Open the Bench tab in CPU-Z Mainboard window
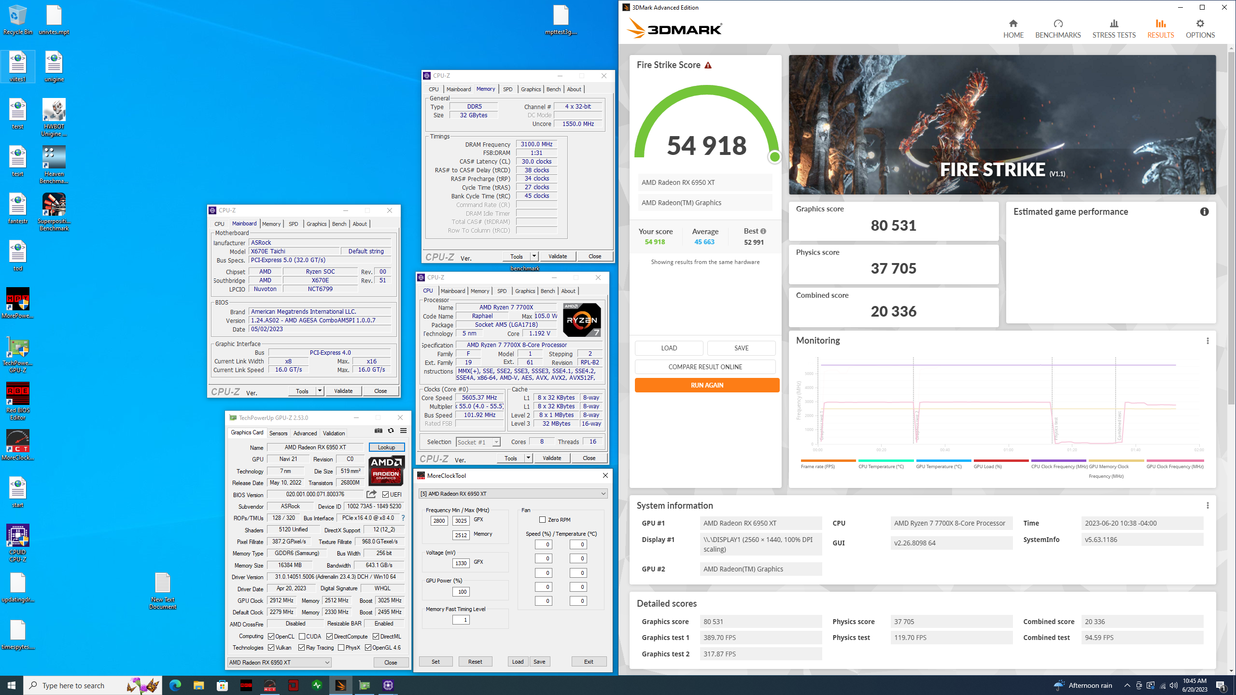The height and width of the screenshot is (695, 1236). click(339, 224)
